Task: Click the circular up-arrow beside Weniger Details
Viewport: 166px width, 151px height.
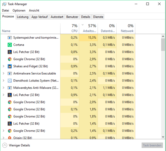Action: (x=5, y=145)
